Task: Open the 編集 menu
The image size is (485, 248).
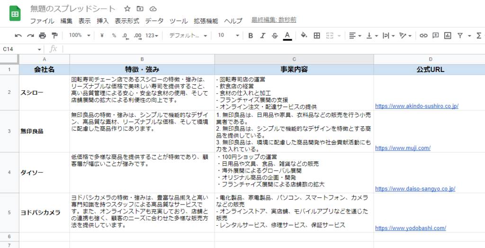Action: [x=66, y=21]
